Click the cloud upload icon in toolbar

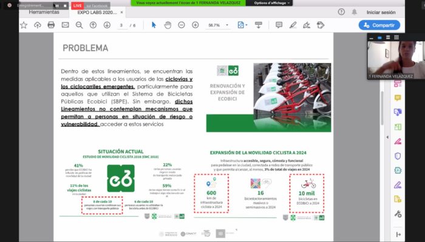tap(38, 25)
